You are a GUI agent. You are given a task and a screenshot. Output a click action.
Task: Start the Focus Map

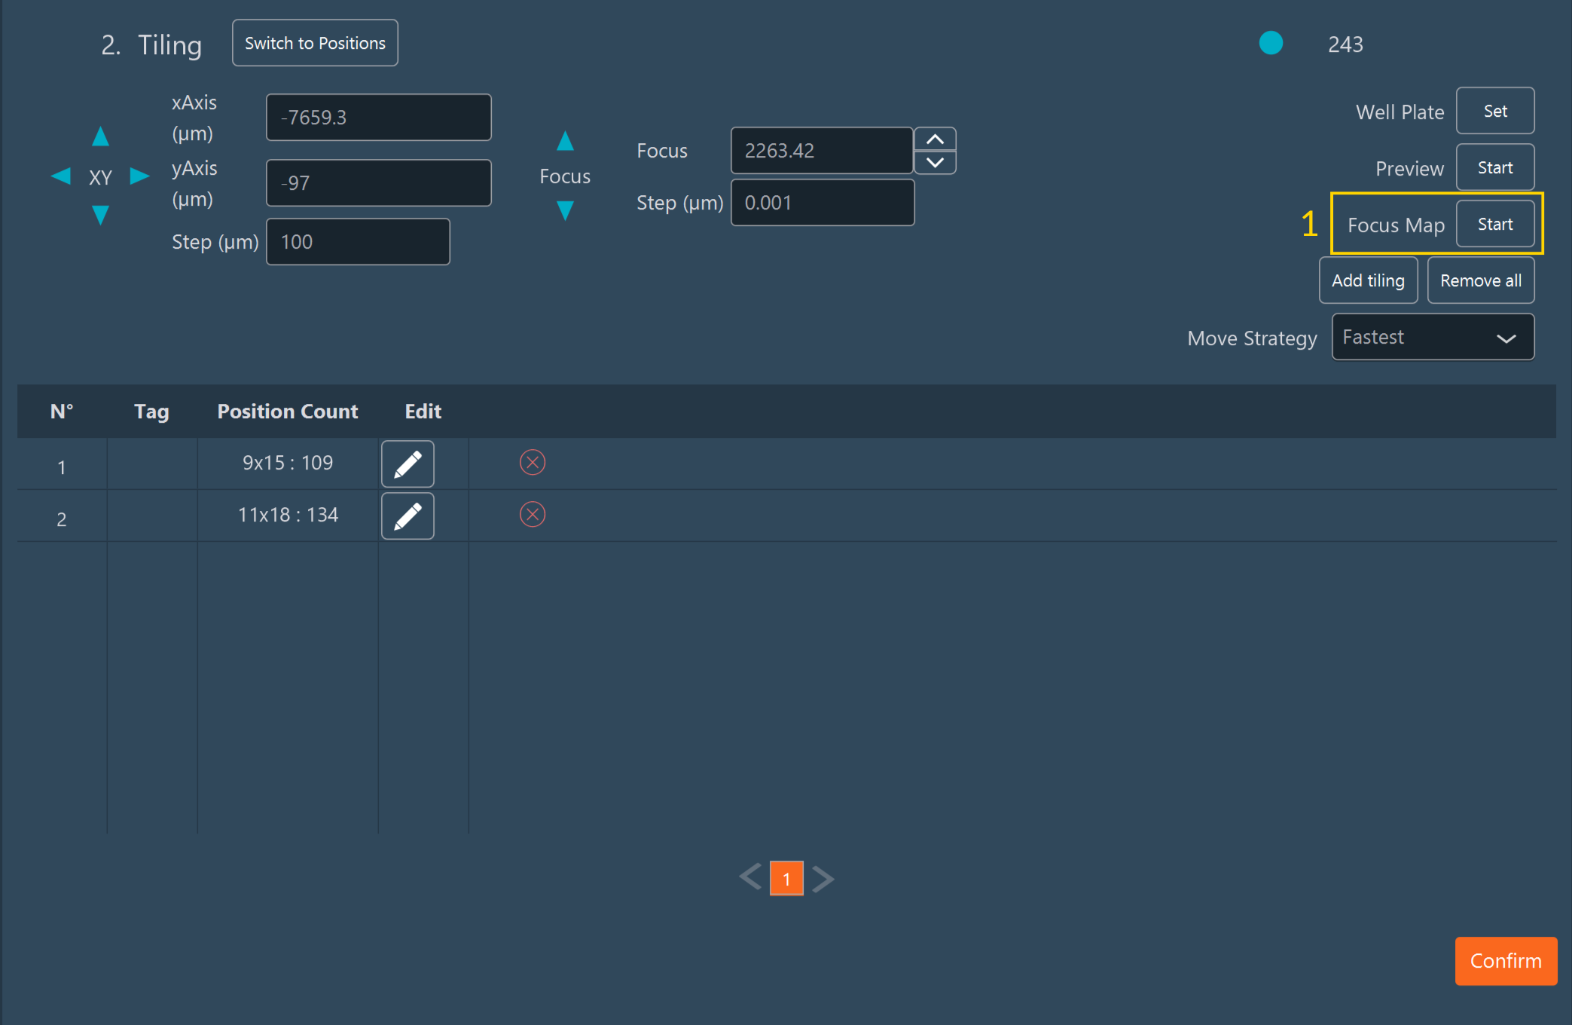[x=1494, y=225]
